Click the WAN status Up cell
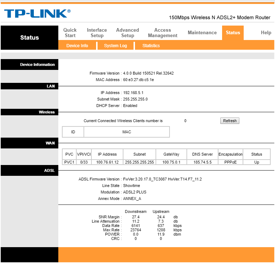 pyautogui.click(x=257, y=162)
